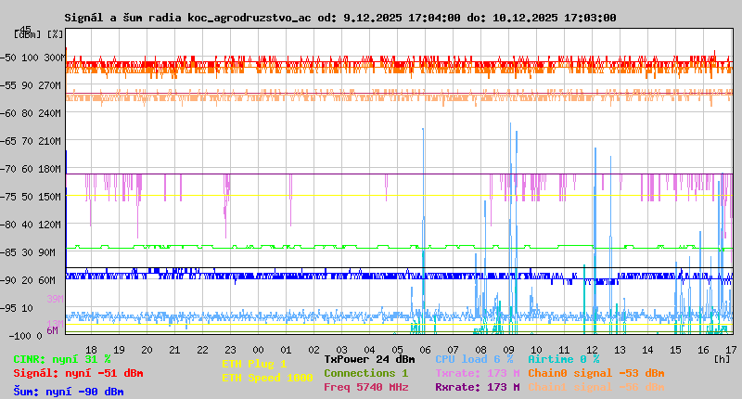Screen dimensions: 742x399
Task: Click the '-95 10' y-axis label
Action: click(17, 309)
